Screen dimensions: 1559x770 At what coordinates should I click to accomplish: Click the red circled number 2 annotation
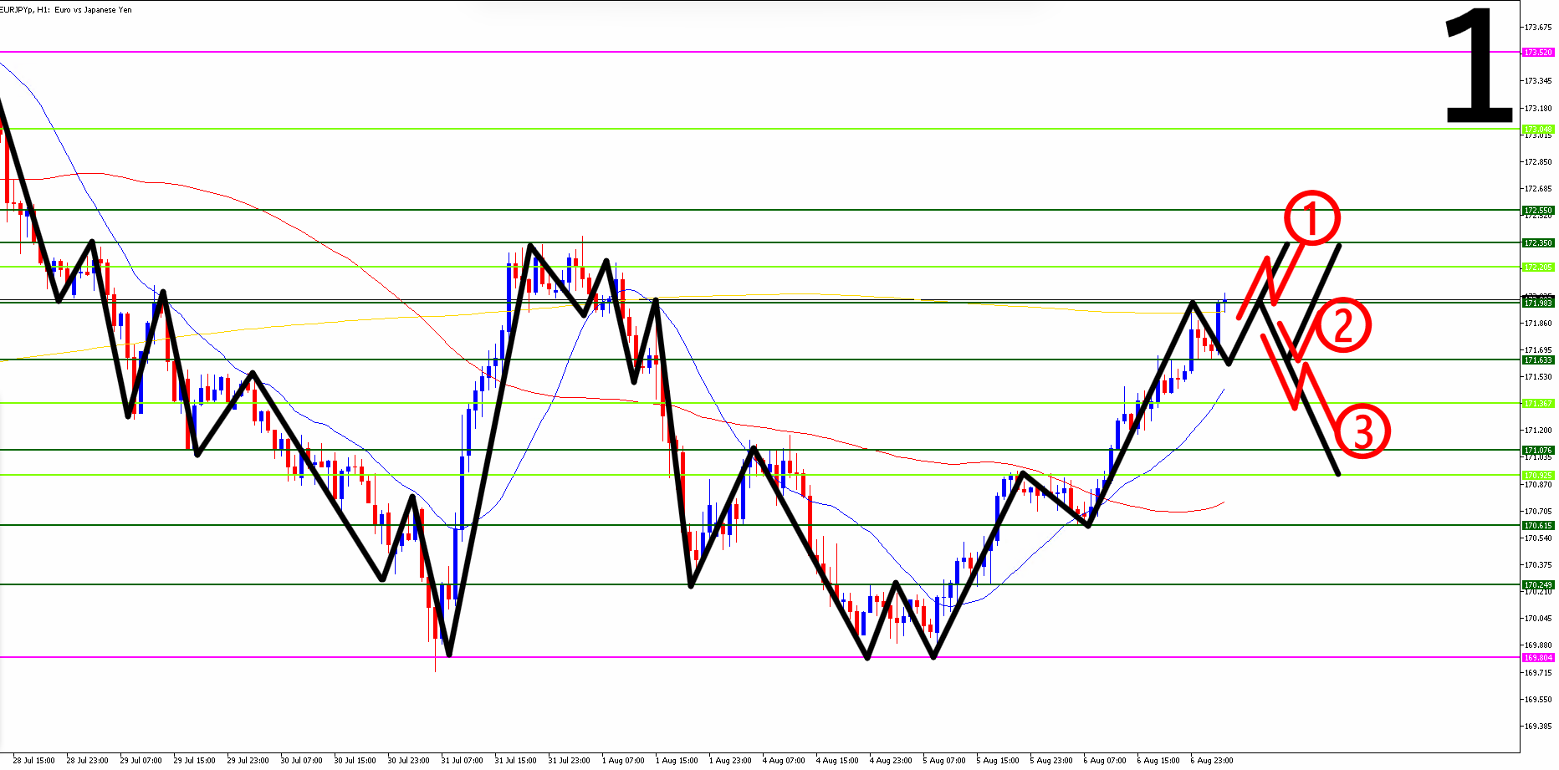(1343, 325)
